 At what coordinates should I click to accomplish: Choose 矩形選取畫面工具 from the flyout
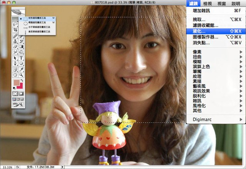37,18
